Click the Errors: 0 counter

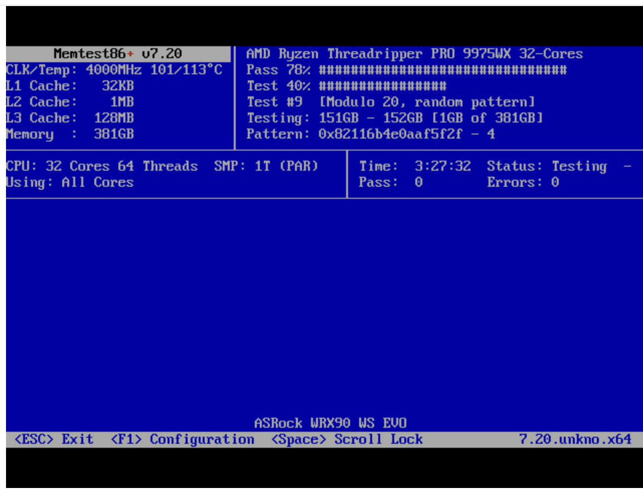click(523, 182)
